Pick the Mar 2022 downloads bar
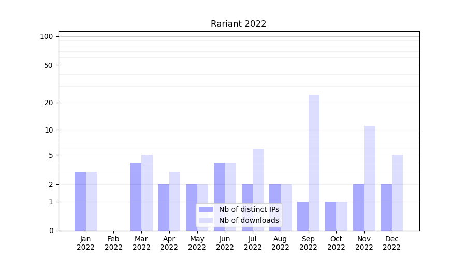Viewport: 466px width, 259px height. click(147, 192)
